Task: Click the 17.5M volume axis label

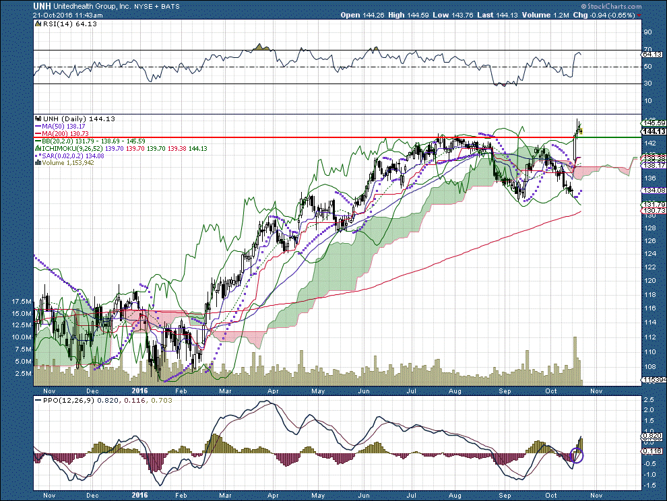Action: (22, 302)
